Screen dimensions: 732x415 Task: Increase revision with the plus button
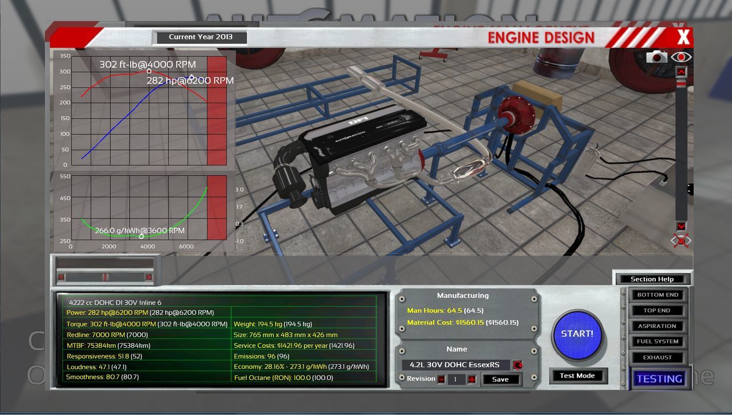pos(472,379)
